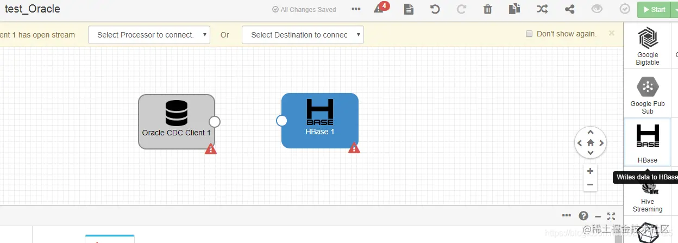This screenshot has height=243, width=678.
Task: Pan the canvas left
Action: 579,143
